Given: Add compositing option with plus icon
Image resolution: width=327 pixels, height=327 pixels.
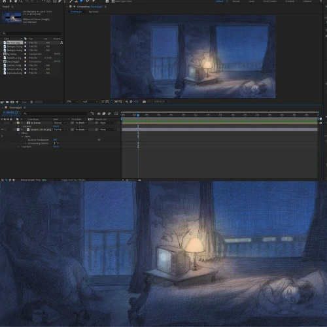Looking at the screenshot, I should point(54,143).
